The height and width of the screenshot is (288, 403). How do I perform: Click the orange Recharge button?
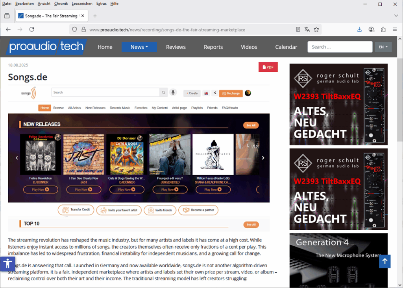tap(231, 94)
